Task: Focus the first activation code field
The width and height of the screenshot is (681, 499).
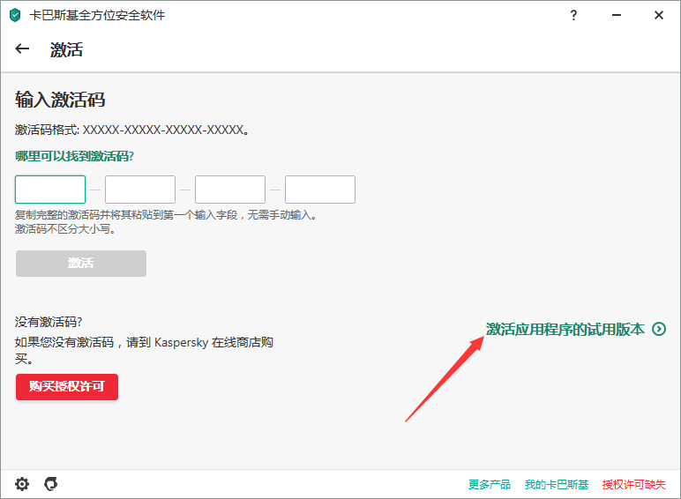Action: tap(50, 190)
